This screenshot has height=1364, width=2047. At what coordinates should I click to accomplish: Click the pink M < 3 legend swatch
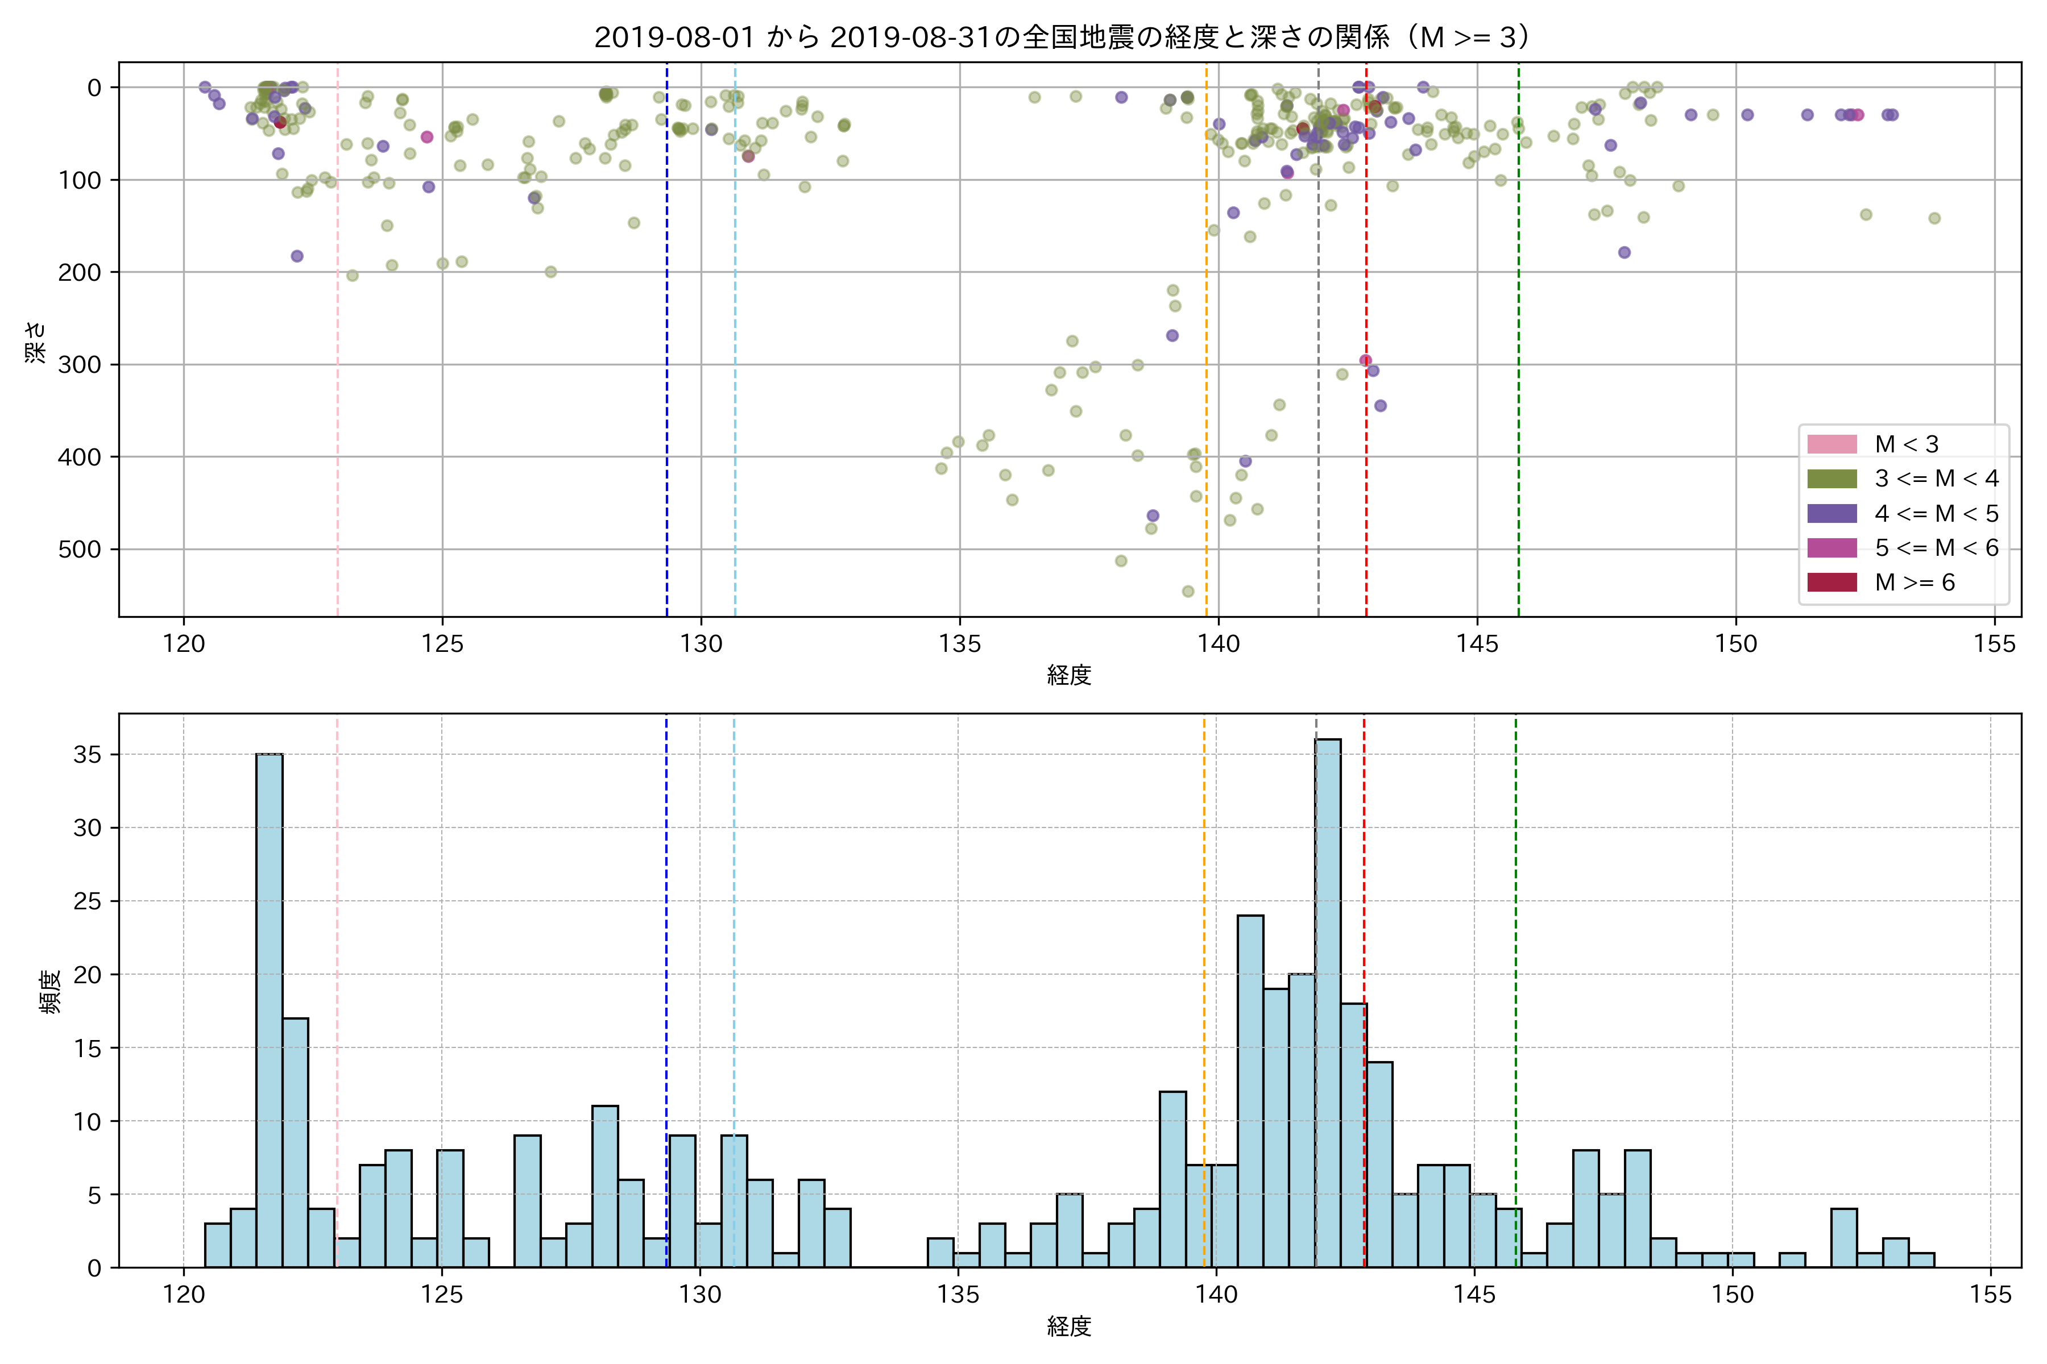coord(1831,444)
